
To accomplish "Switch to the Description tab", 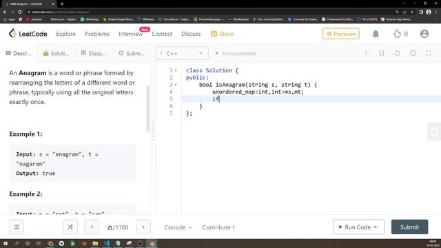I will (19, 53).
